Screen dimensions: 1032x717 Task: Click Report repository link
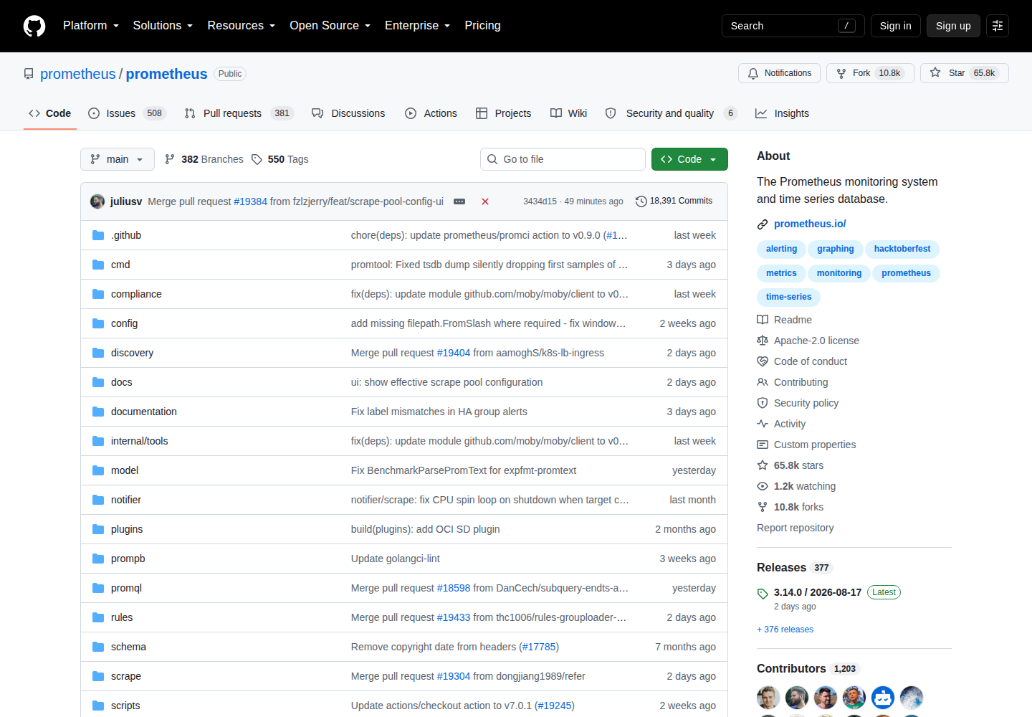pos(795,528)
